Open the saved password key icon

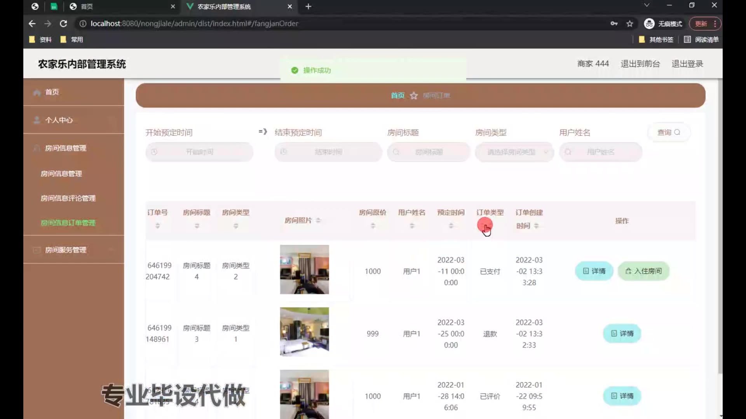tap(614, 24)
